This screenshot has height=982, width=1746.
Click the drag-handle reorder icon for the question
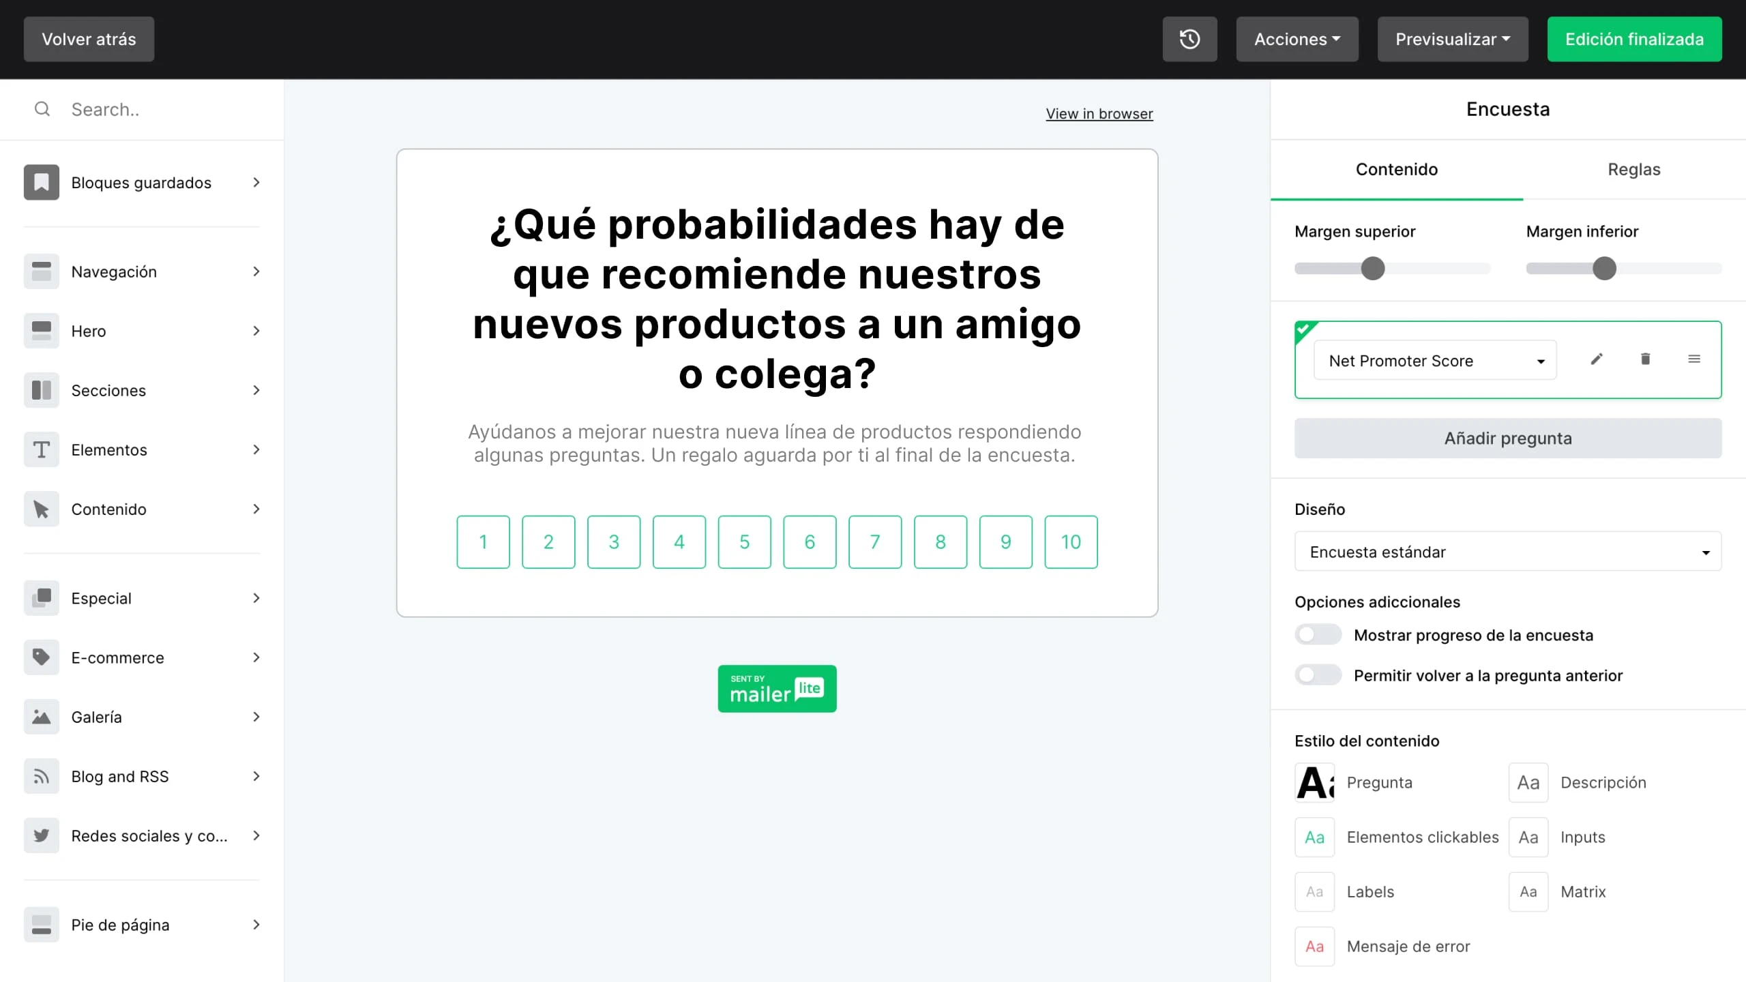1694,359
